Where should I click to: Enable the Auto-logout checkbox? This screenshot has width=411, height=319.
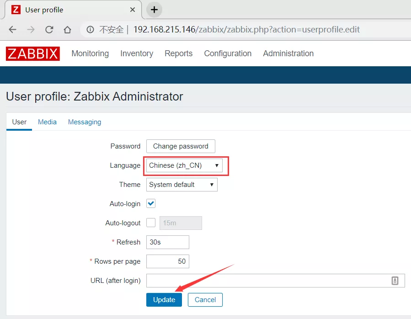pyautogui.click(x=151, y=223)
